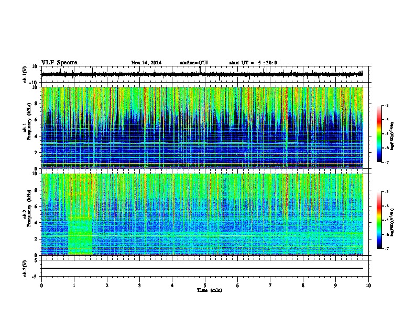Screen dimensions: 415x320
Task: Click the log(PSD) label beside ch.1 color bar
Action: (392, 136)
